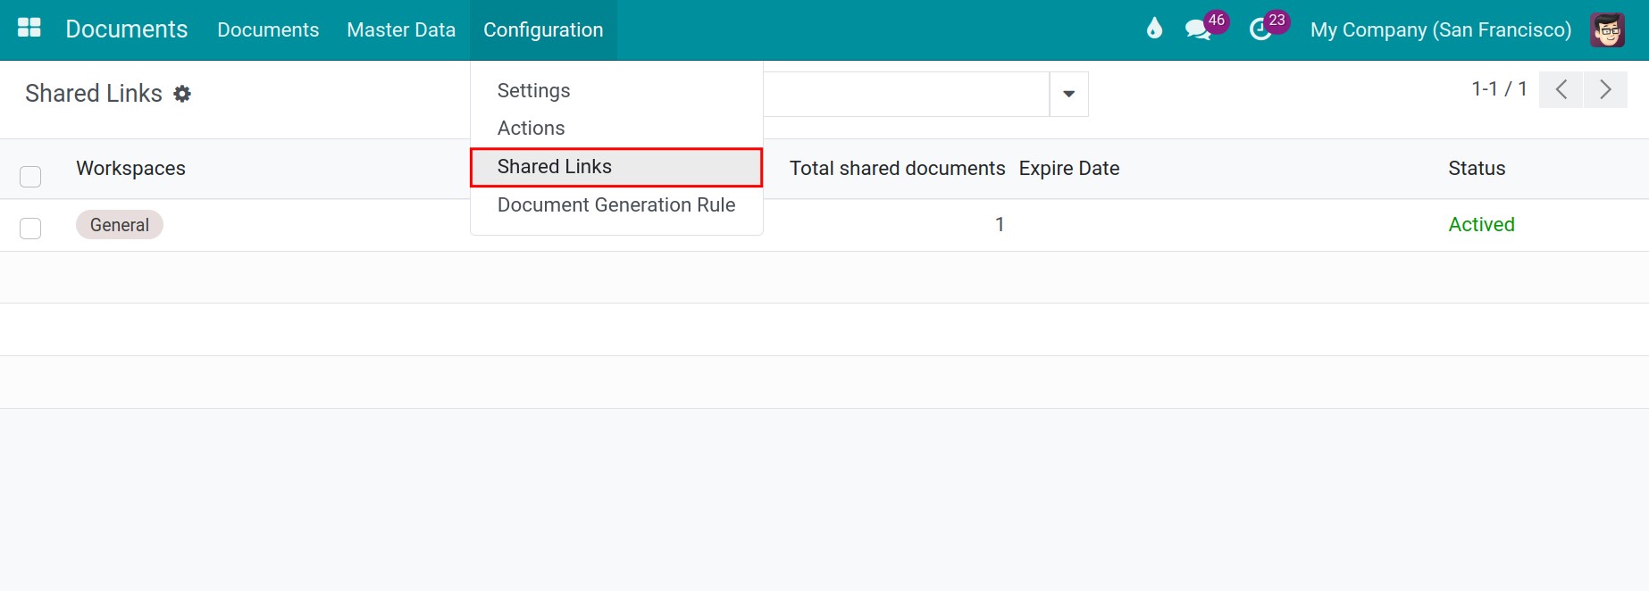1649x591 pixels.
Task: Check the General row checkbox
Action: point(30,228)
